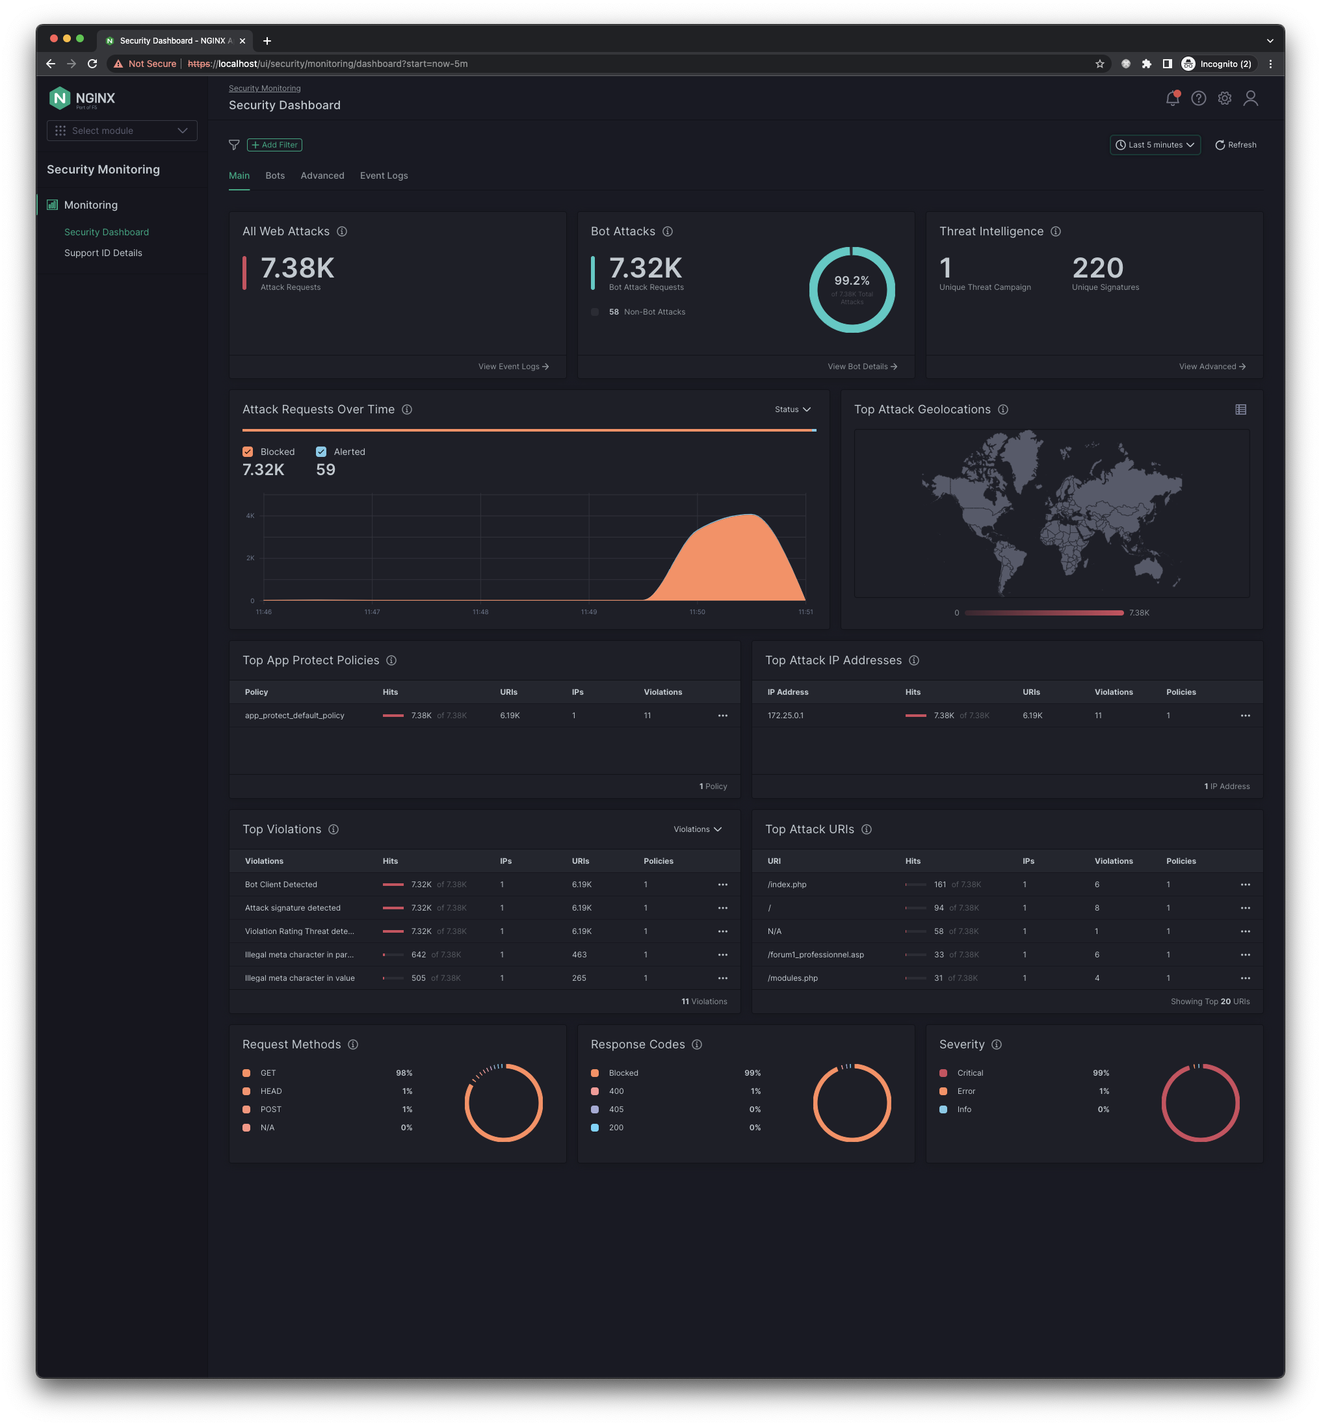Click info icon next to Severity
Viewport: 1321px width, 1426px height.
point(997,1045)
